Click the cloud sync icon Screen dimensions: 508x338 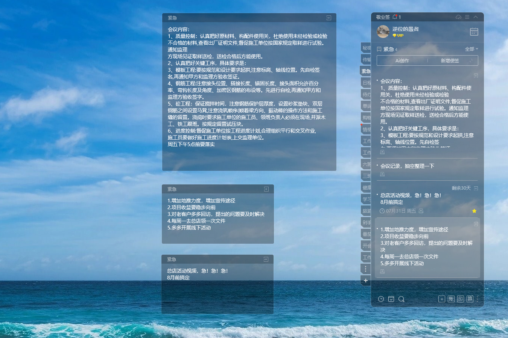tap(458, 17)
